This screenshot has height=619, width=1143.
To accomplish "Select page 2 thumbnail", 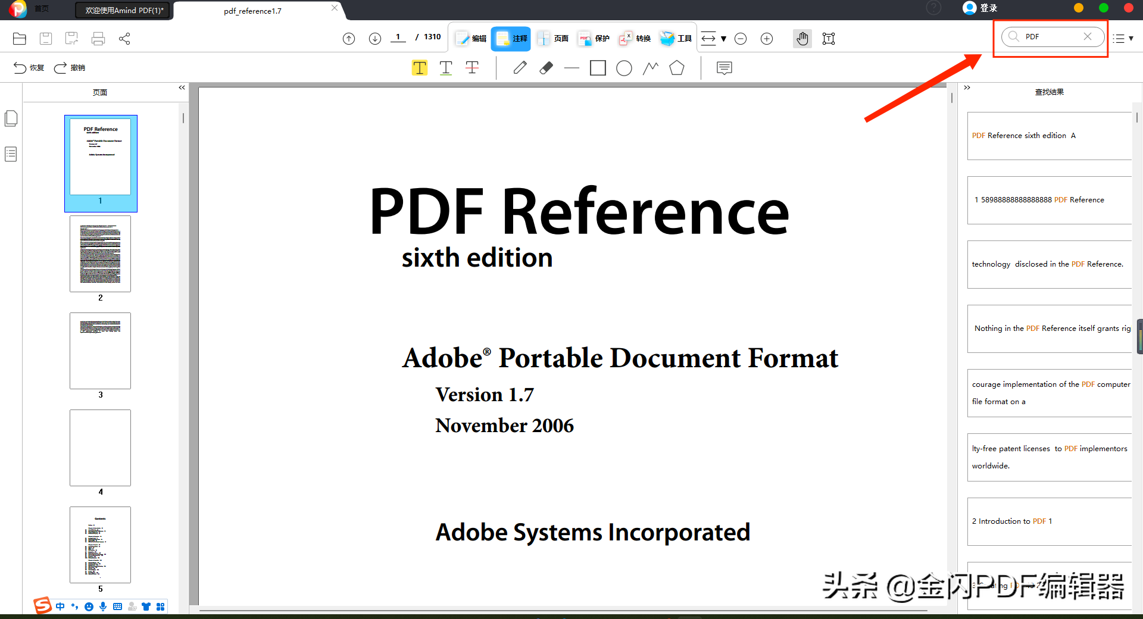I will point(101,254).
